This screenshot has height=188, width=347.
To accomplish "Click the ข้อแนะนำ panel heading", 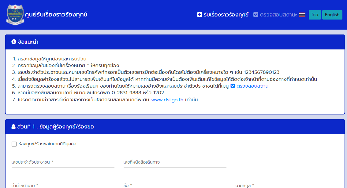I will 28,42.
